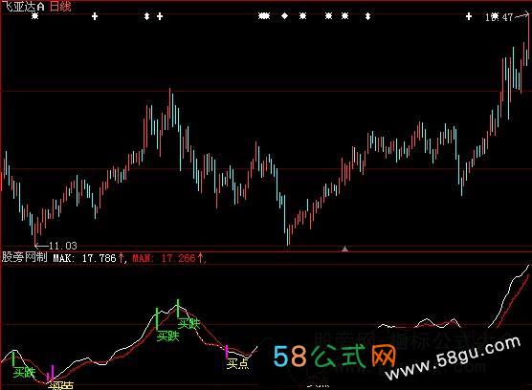This screenshot has height=390, width=532.
Task: Click the star marker just right of the diamond marker
Action: (x=303, y=16)
